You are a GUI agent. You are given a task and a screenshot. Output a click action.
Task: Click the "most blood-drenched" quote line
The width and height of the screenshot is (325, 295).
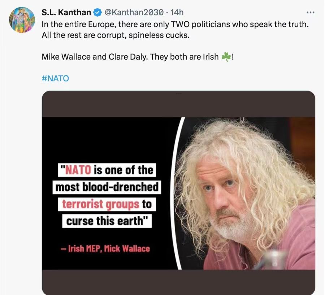107,187
